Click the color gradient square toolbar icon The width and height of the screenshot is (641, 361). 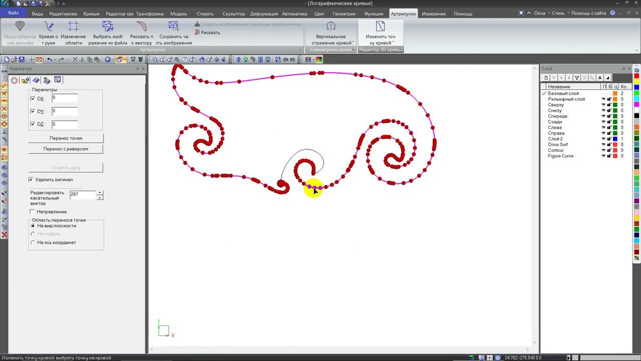tap(319, 60)
